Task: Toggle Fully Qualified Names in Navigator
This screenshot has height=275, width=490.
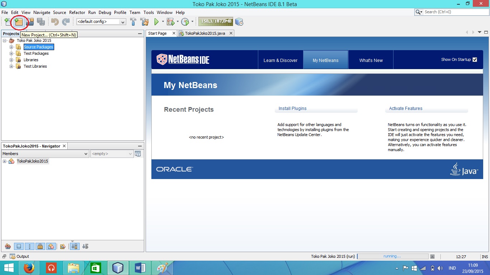Action: coord(63,246)
